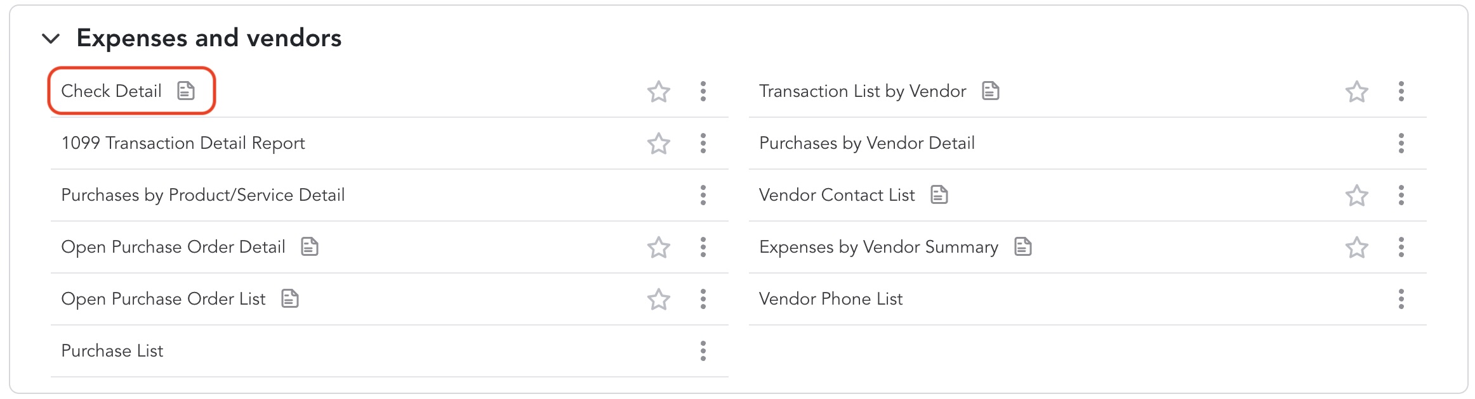Open kebab menu for Purchases by Product/Service Detail

point(703,195)
